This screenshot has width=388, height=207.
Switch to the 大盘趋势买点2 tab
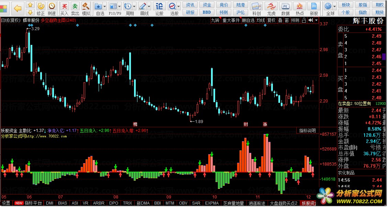[x=283, y=203]
